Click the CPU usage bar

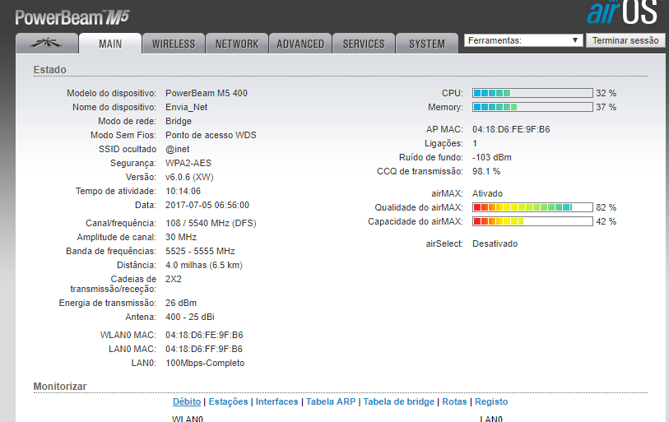coord(532,93)
